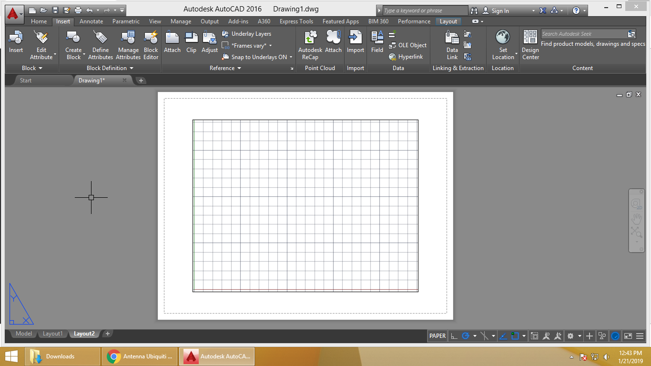651x366 pixels.
Task: Toggle Object Snap in status bar
Action: click(x=515, y=336)
